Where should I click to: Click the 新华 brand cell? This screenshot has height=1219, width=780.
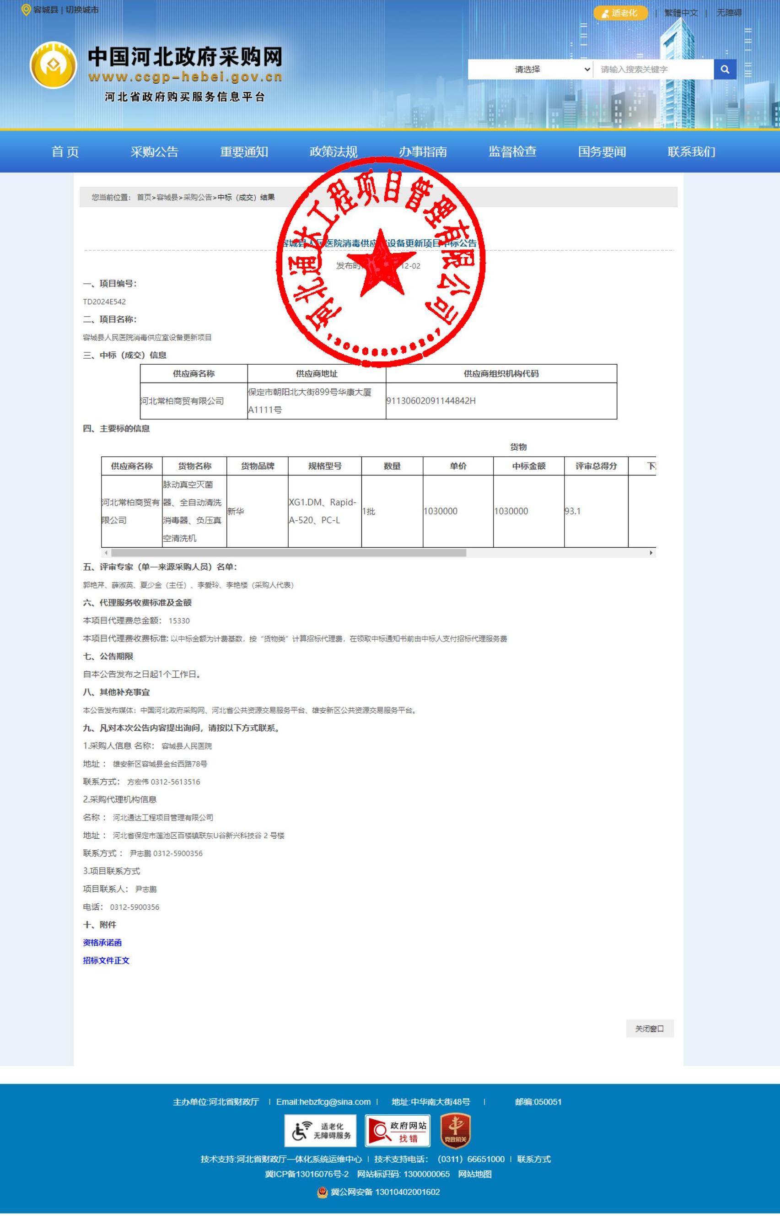pyautogui.click(x=257, y=511)
